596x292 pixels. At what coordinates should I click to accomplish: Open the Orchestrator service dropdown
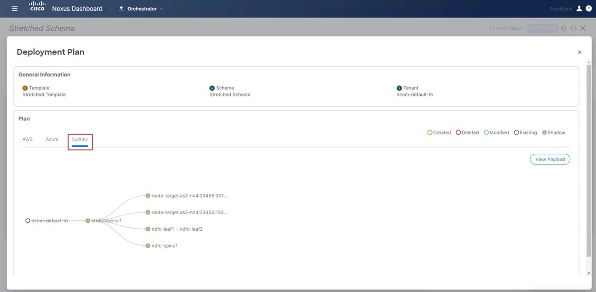[141, 8]
